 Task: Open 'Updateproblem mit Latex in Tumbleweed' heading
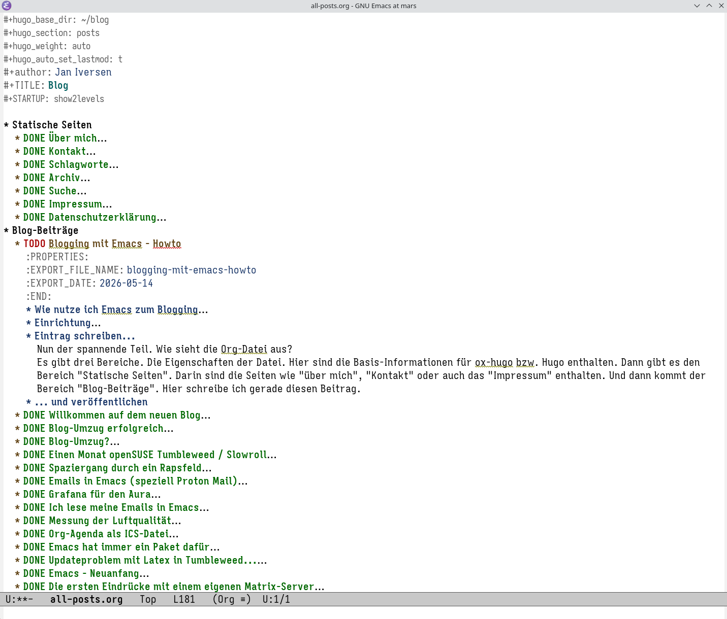[158, 560]
